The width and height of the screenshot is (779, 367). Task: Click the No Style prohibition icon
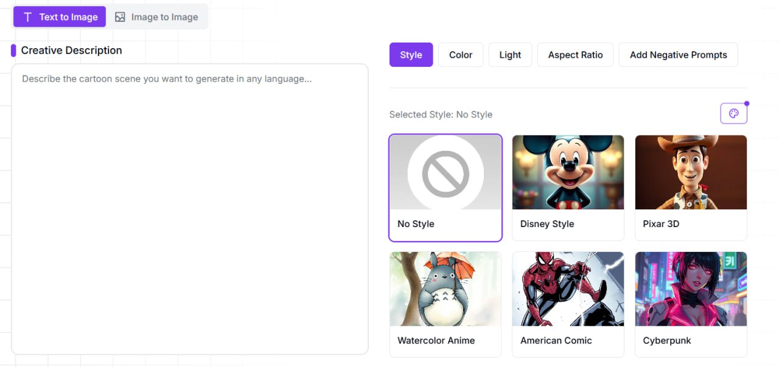coord(445,173)
